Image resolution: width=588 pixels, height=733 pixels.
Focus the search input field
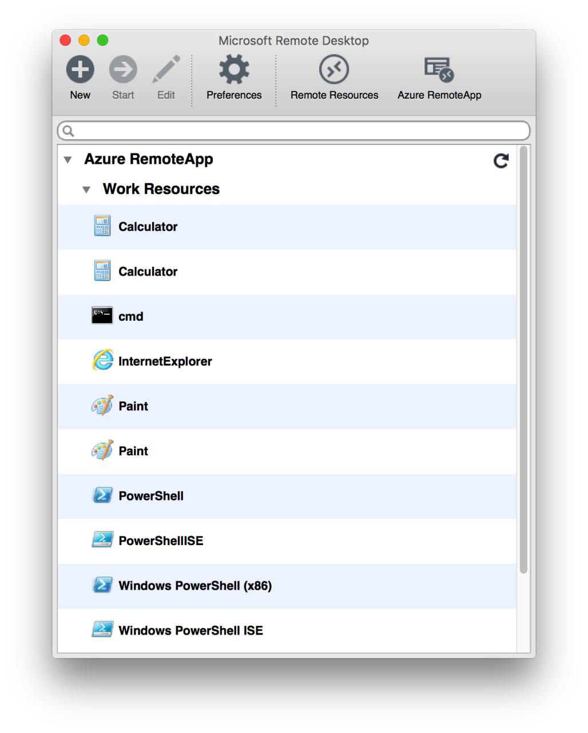tap(293, 131)
